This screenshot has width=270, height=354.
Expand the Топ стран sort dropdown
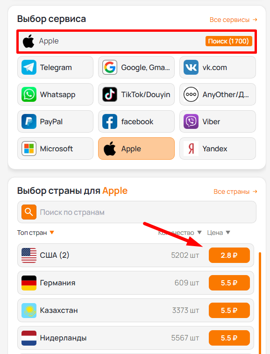(x=52, y=232)
